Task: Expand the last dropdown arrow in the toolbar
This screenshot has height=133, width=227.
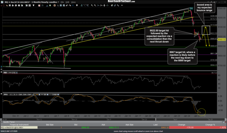Action: point(122,5)
